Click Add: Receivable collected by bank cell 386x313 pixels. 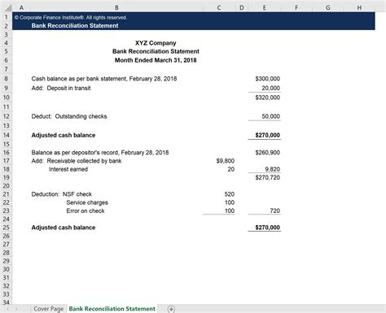(x=77, y=161)
